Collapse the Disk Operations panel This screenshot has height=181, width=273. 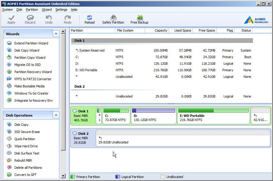tap(56, 115)
